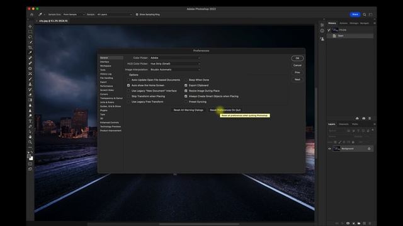Viewport: 403px width, 226px height.
Task: Switch to the Paths tab
Action: click(x=355, y=124)
